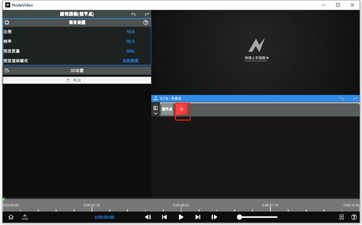
Task: Adjust the timeline zoom slider handle
Action: (x=240, y=217)
